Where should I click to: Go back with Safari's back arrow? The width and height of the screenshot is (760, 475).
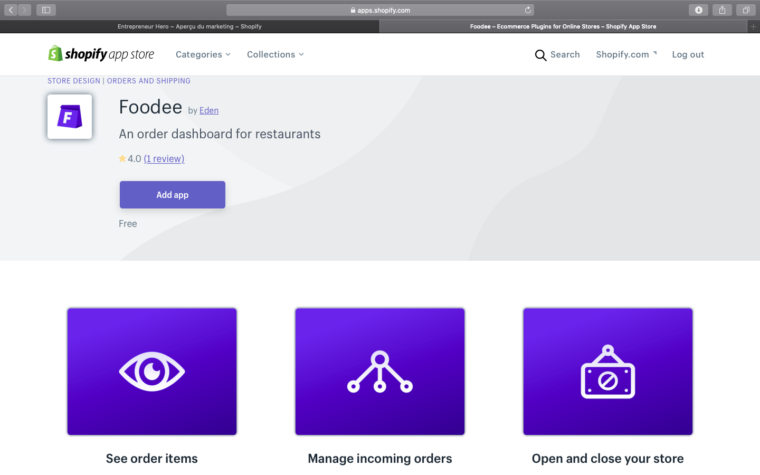[x=11, y=10]
